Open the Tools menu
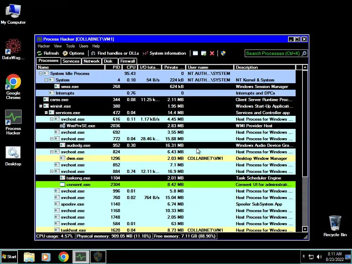Image resolution: width=352 pixels, height=264 pixels. 70,46
